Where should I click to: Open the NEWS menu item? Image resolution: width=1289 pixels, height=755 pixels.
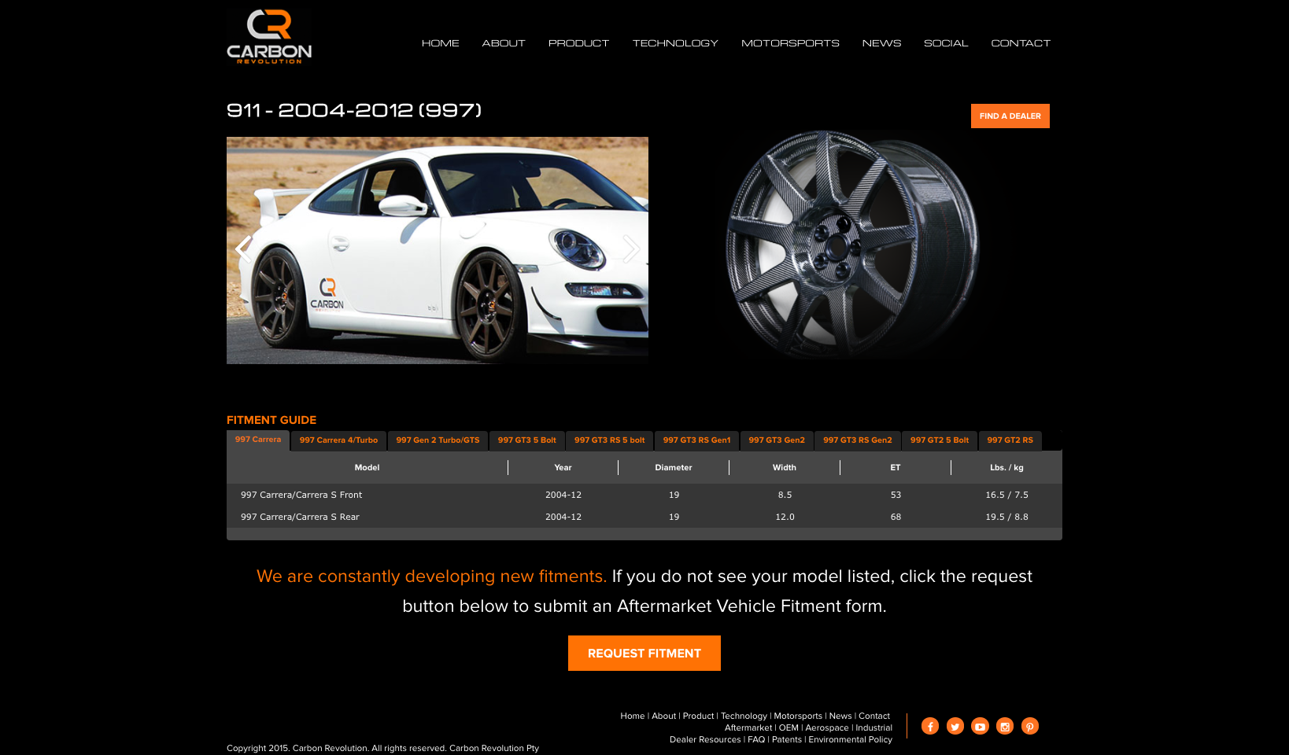point(881,43)
